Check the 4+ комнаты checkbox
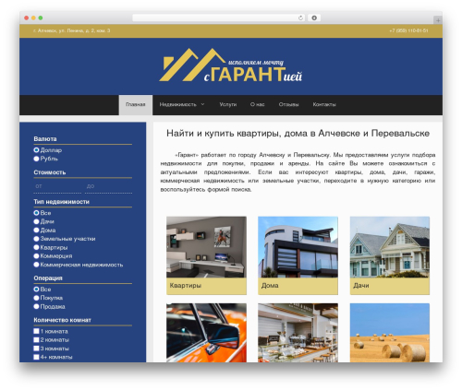 click(x=36, y=357)
